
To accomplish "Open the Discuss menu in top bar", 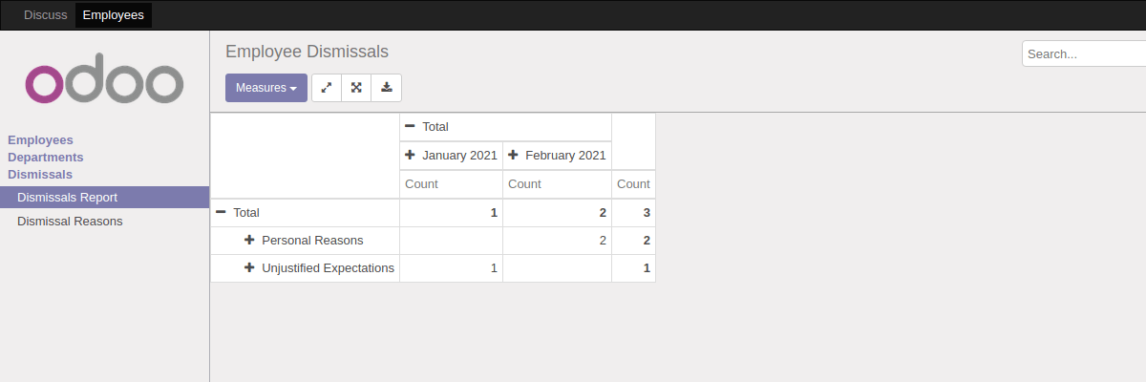I will tap(46, 15).
